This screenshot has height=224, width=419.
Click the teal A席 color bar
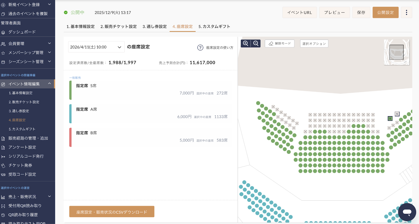click(x=70, y=114)
